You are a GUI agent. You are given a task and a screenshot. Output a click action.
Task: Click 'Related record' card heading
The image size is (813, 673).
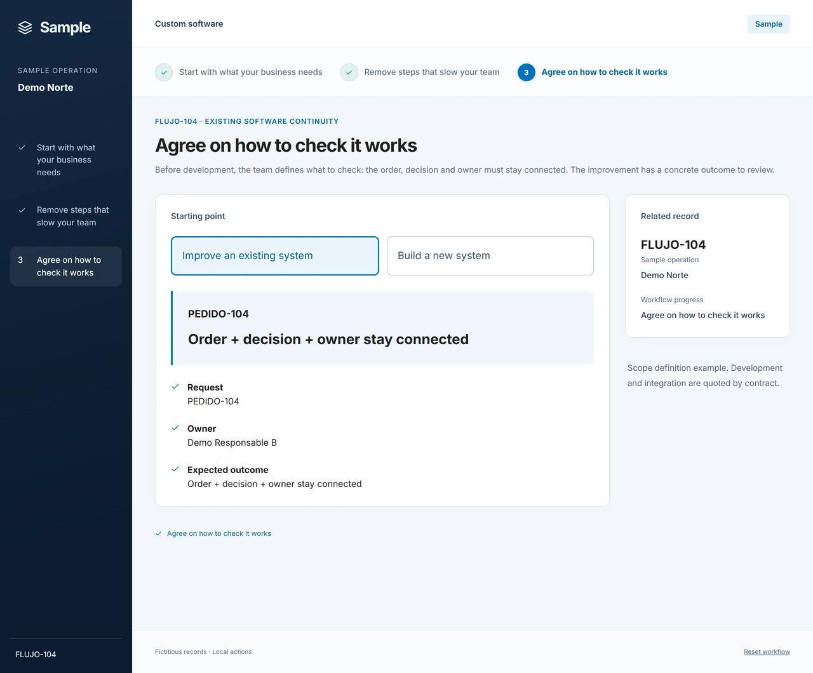(x=670, y=217)
